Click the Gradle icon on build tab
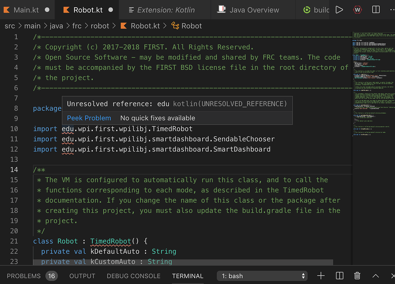 click(307, 10)
